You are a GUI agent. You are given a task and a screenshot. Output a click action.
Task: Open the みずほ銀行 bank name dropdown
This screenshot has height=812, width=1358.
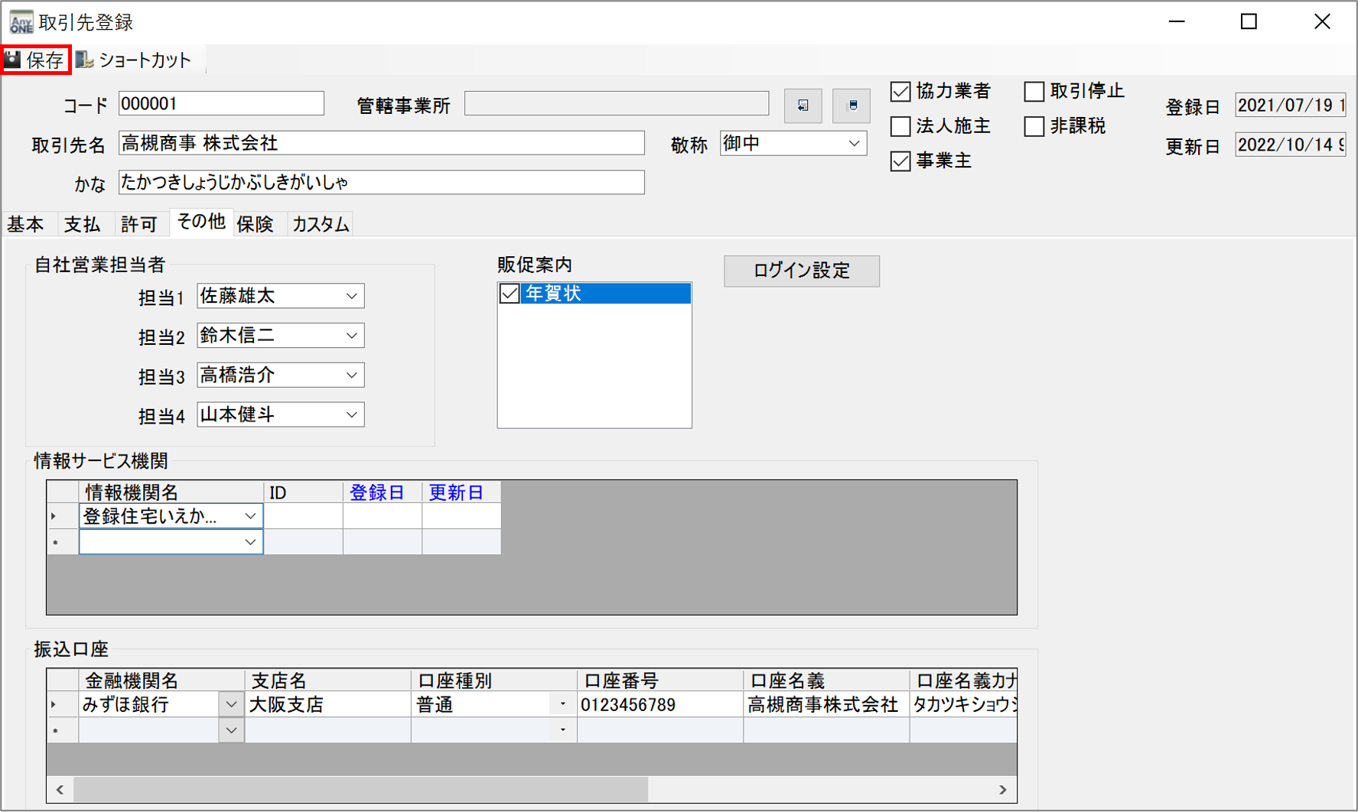[x=231, y=704]
